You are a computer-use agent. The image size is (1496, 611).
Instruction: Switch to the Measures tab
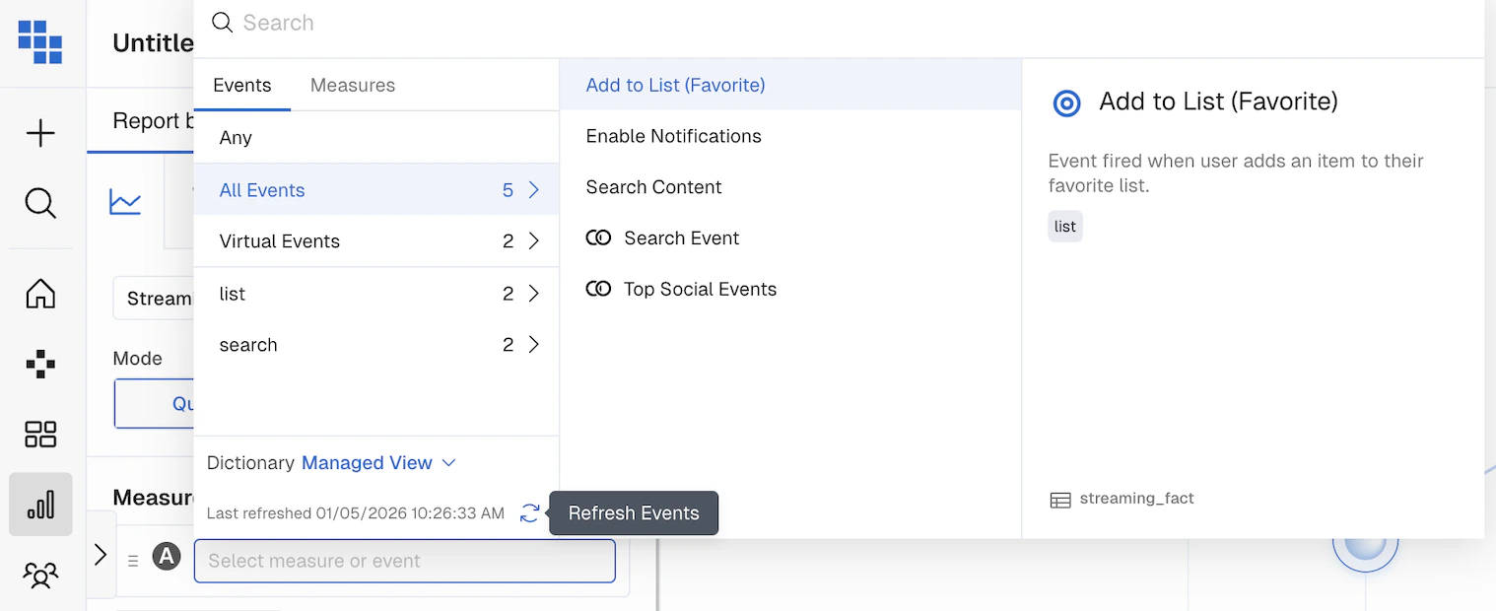coord(353,86)
